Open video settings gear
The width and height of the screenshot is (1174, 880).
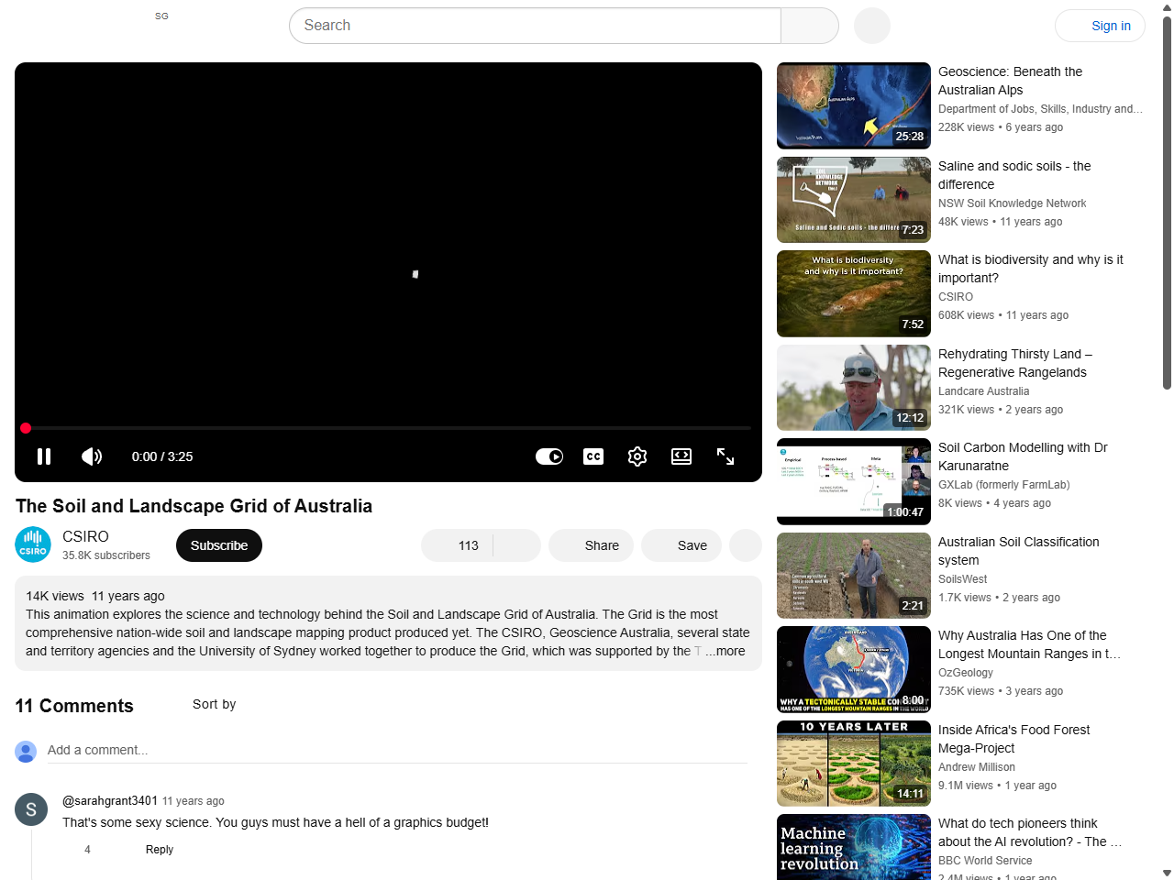click(637, 456)
